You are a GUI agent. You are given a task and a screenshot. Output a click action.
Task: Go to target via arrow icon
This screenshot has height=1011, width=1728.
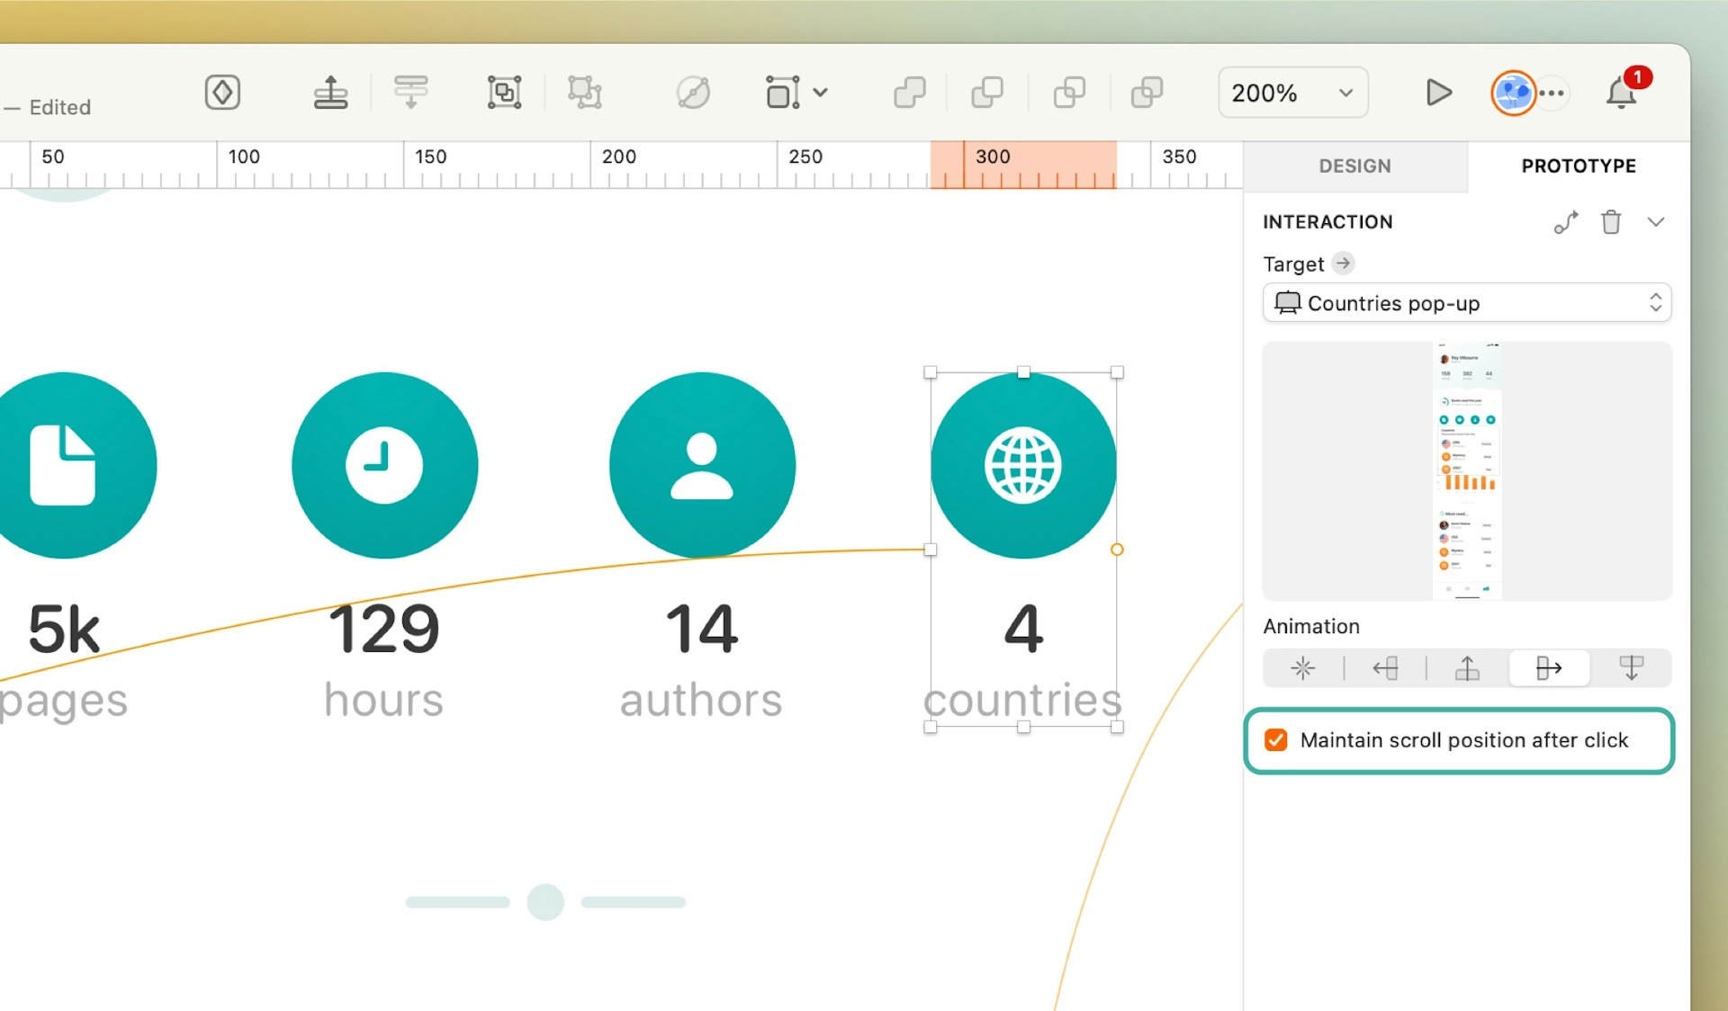[x=1343, y=263]
